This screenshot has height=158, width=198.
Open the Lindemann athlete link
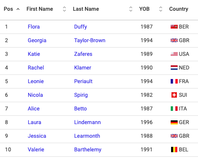pyautogui.click(x=87, y=122)
